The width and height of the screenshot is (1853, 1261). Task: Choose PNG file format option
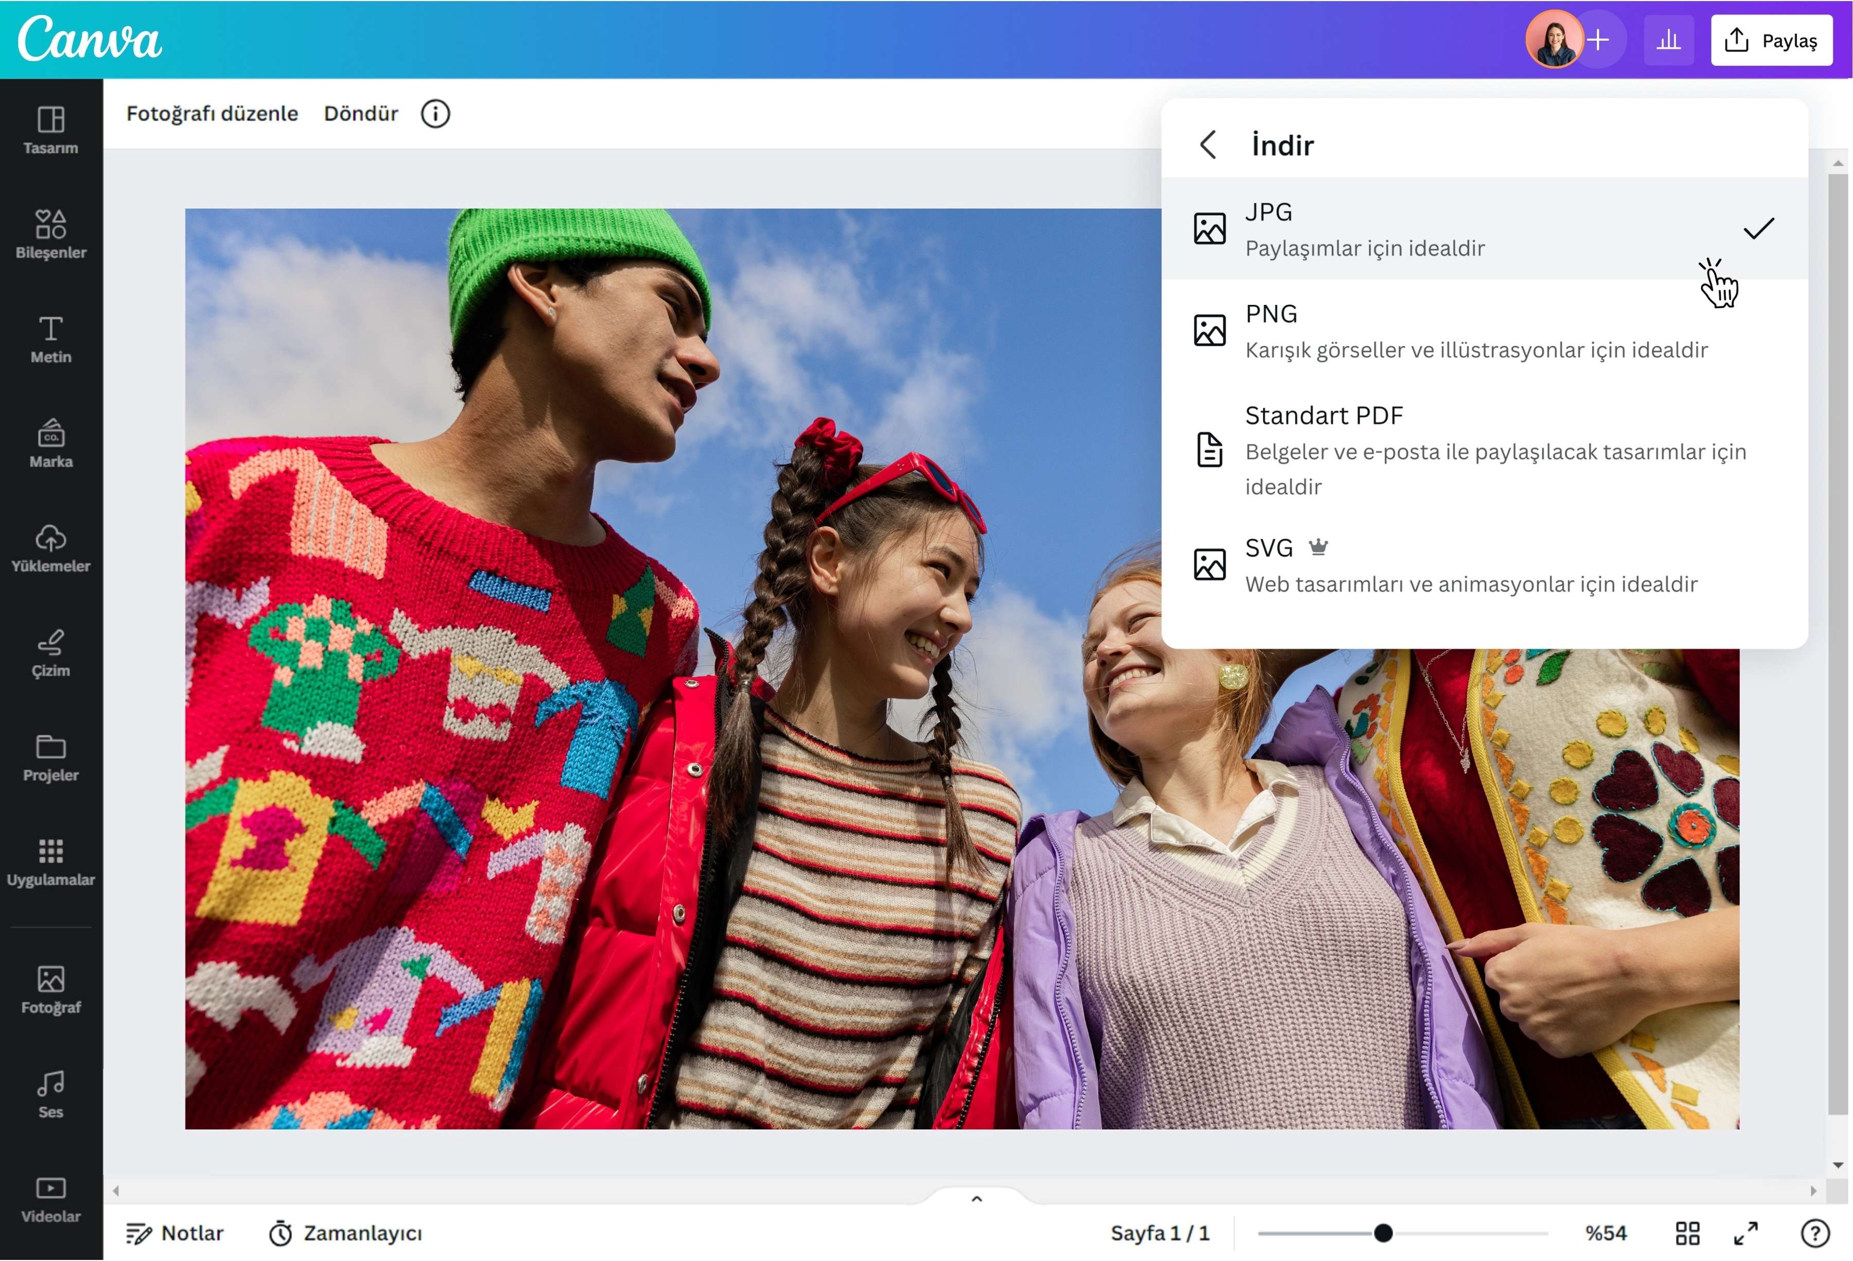[1484, 331]
